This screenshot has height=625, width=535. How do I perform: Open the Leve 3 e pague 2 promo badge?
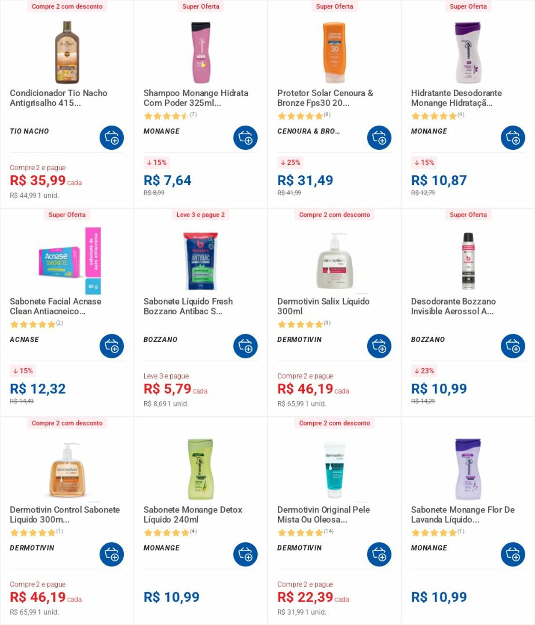click(x=201, y=215)
